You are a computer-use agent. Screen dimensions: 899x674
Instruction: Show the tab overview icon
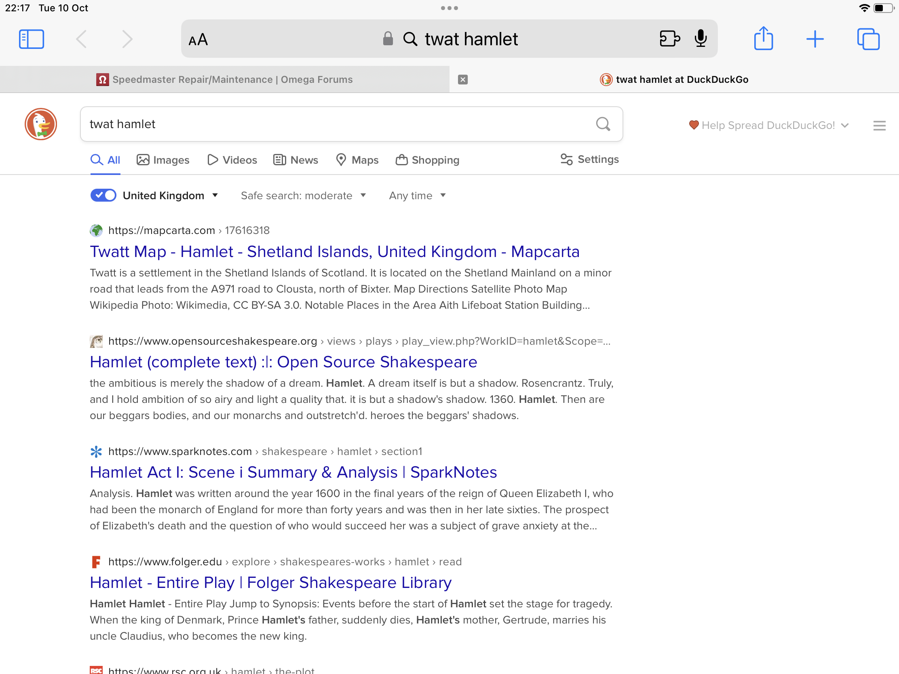[x=868, y=39]
